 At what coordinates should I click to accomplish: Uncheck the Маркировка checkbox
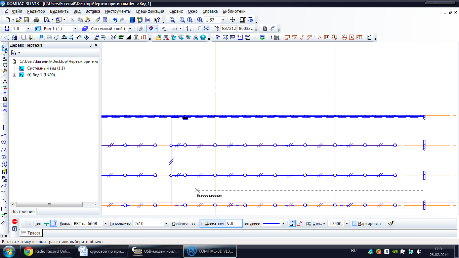[355, 223]
